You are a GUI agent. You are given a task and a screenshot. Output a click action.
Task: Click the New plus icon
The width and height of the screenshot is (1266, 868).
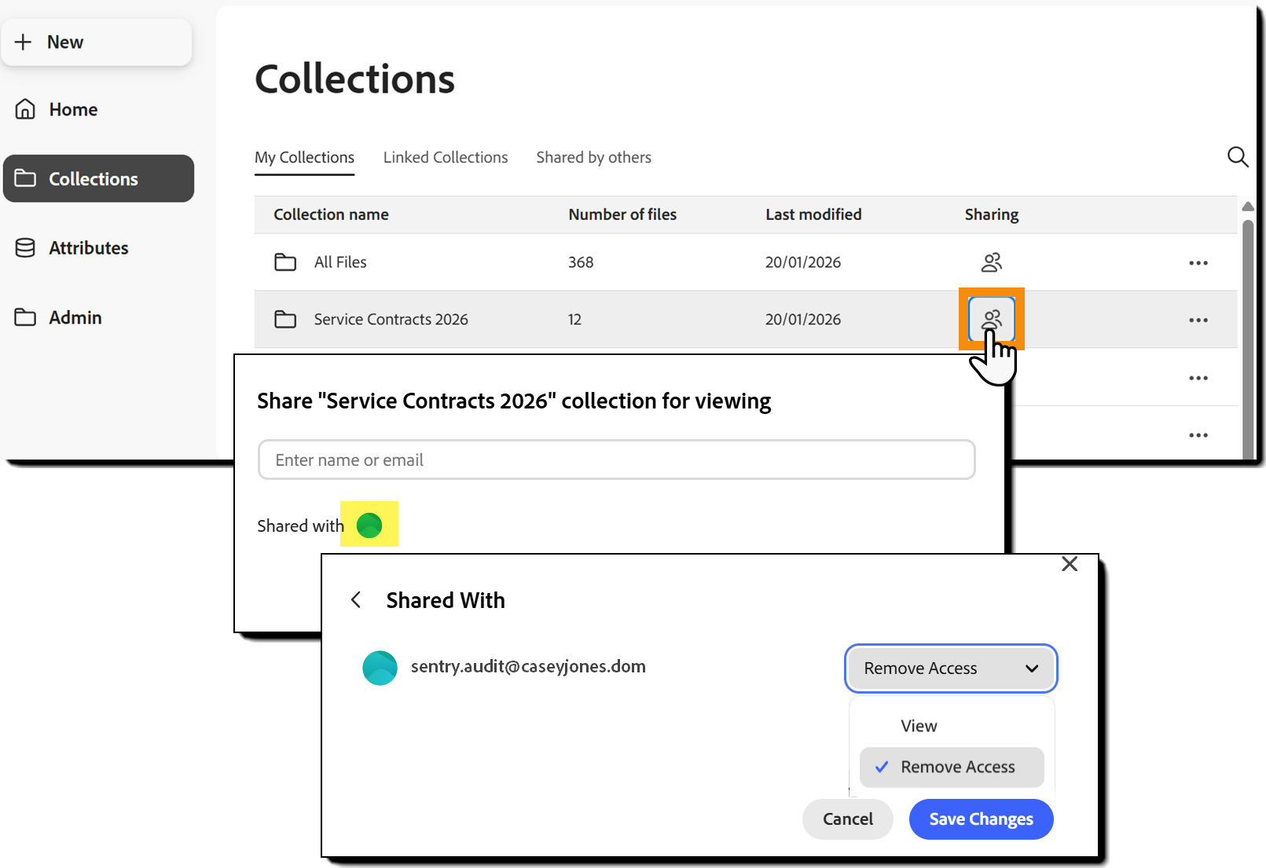point(23,42)
